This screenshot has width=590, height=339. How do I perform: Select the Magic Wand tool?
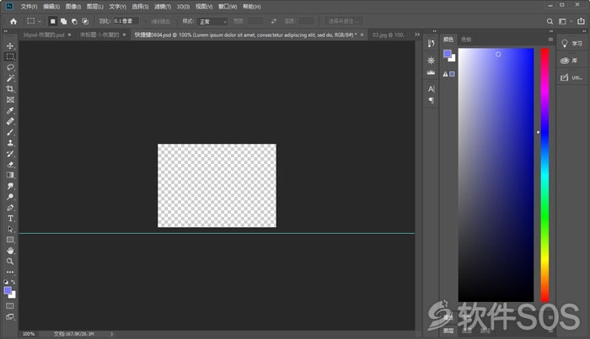coord(10,78)
